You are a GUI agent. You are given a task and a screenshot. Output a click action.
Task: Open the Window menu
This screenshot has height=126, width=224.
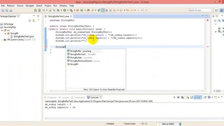63,6
